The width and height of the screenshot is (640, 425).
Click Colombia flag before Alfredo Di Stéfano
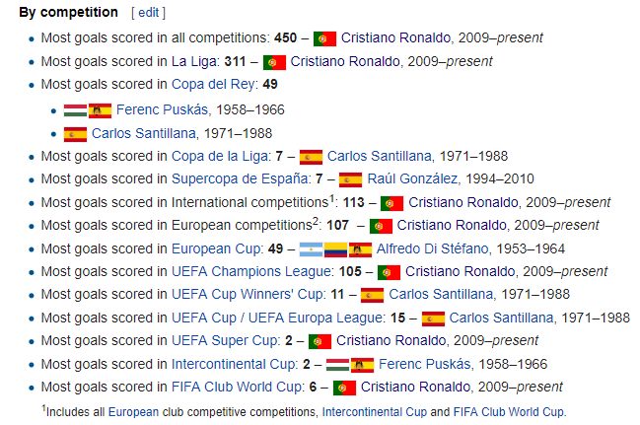point(336,249)
